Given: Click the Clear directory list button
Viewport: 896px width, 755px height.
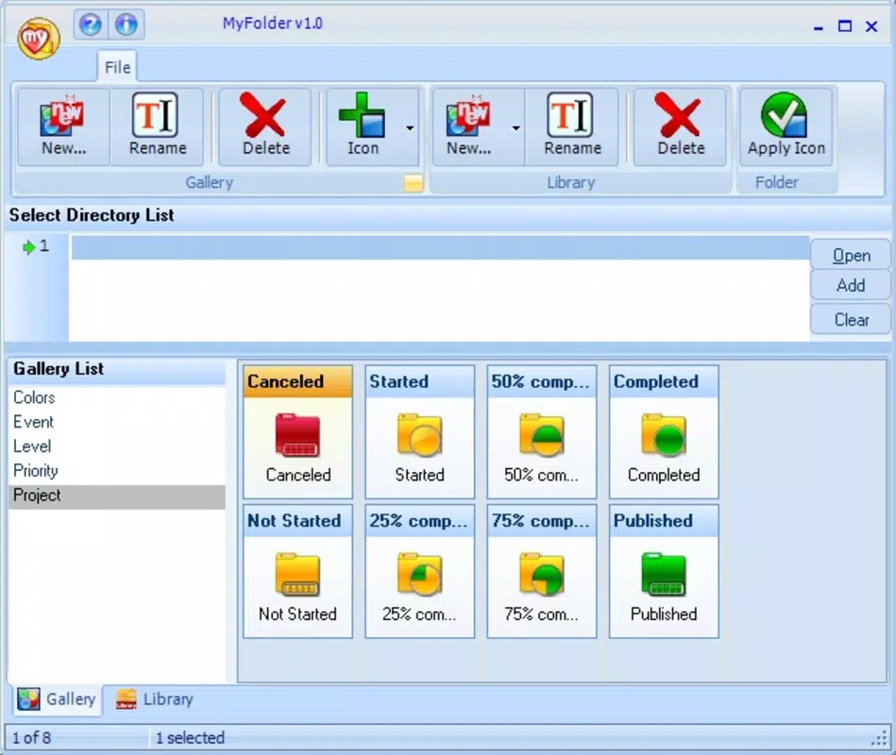Looking at the screenshot, I should 851,319.
